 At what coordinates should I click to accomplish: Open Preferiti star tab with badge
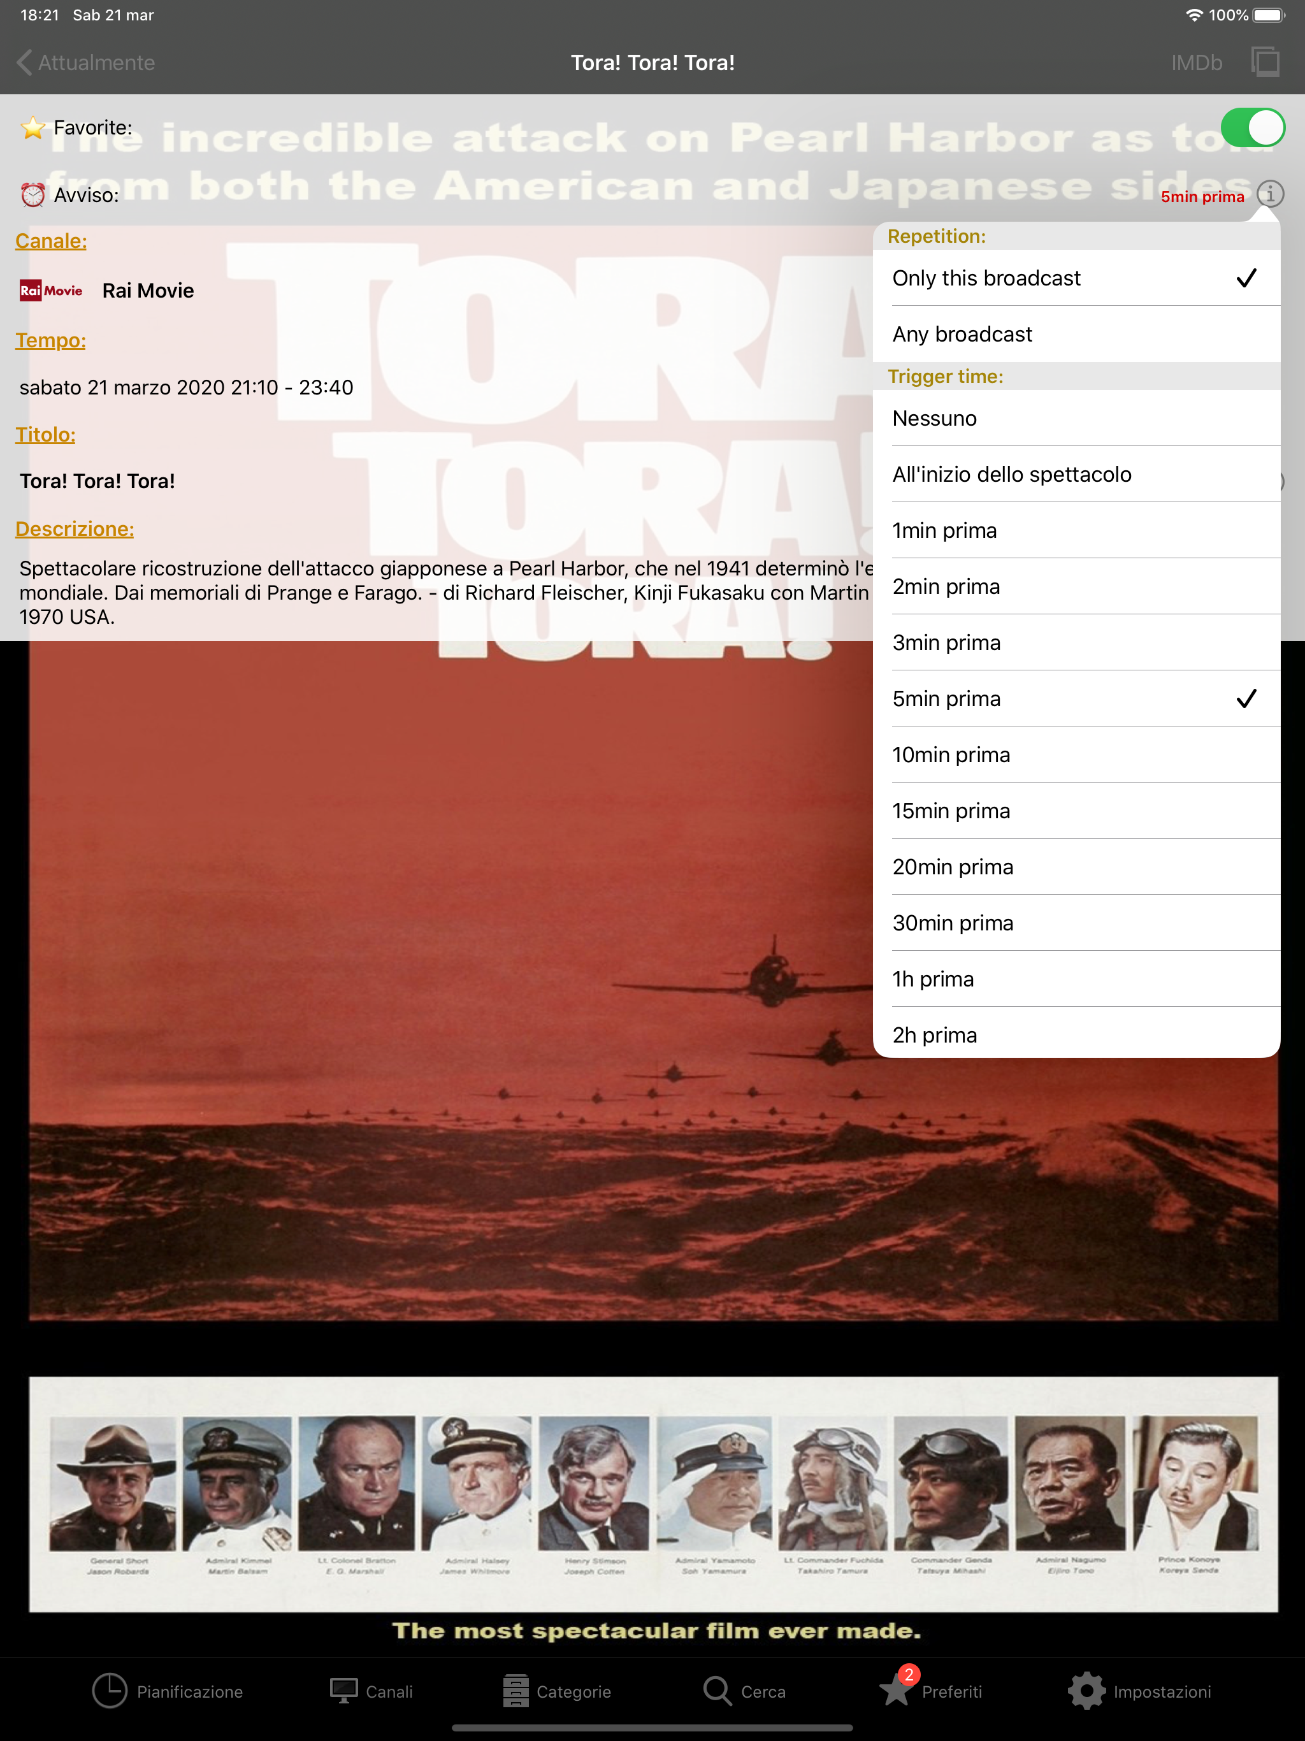931,1691
